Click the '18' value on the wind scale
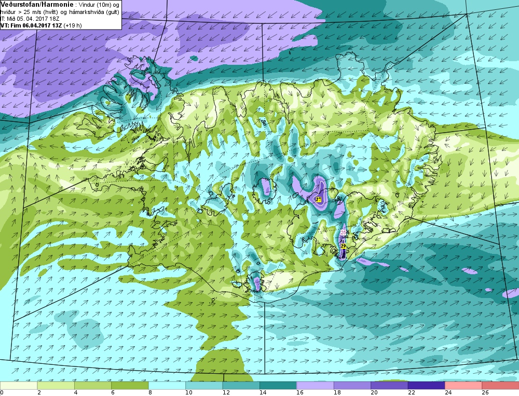Screen dimensions: 519x396 click(x=337, y=393)
